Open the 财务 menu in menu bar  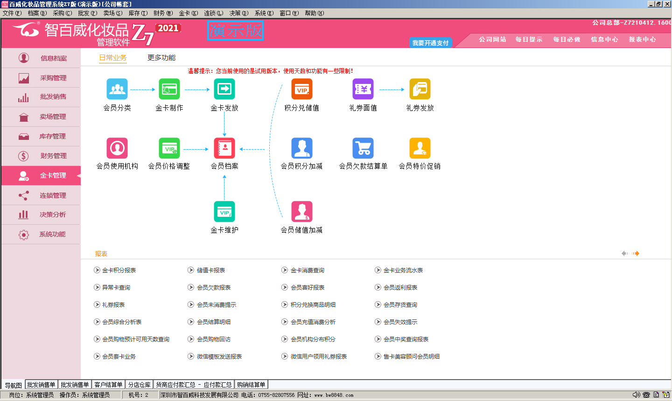pyautogui.click(x=162, y=13)
